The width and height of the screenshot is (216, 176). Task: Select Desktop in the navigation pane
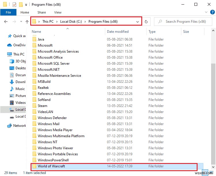[18, 68]
